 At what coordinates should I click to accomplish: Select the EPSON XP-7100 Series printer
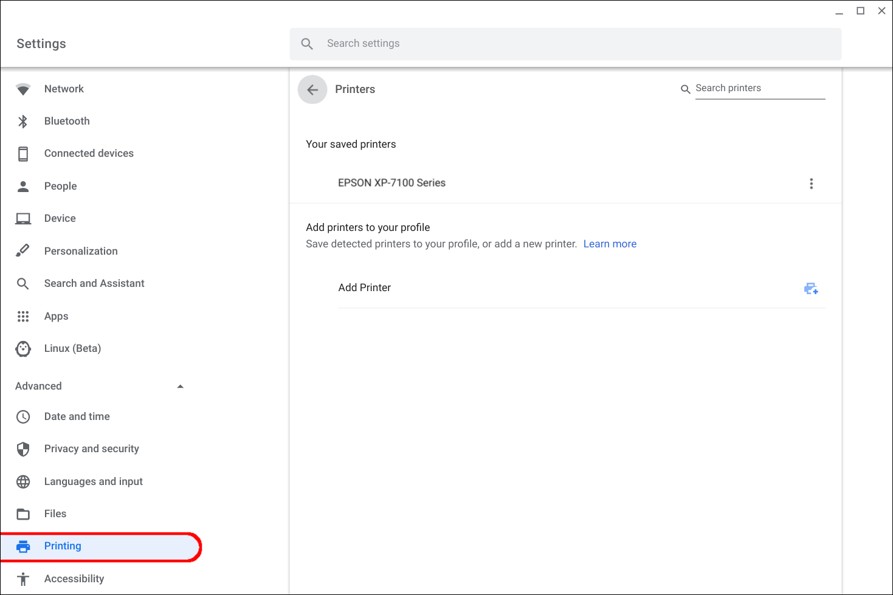tap(391, 183)
